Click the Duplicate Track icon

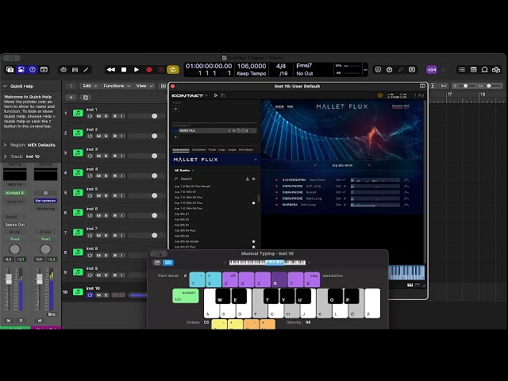(x=86, y=98)
